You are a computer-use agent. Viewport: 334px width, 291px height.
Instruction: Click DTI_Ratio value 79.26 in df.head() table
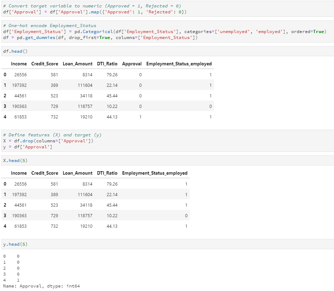coord(112,75)
